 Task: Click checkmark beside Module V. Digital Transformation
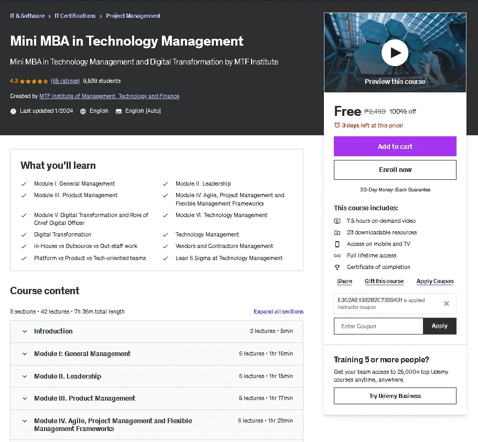click(24, 215)
